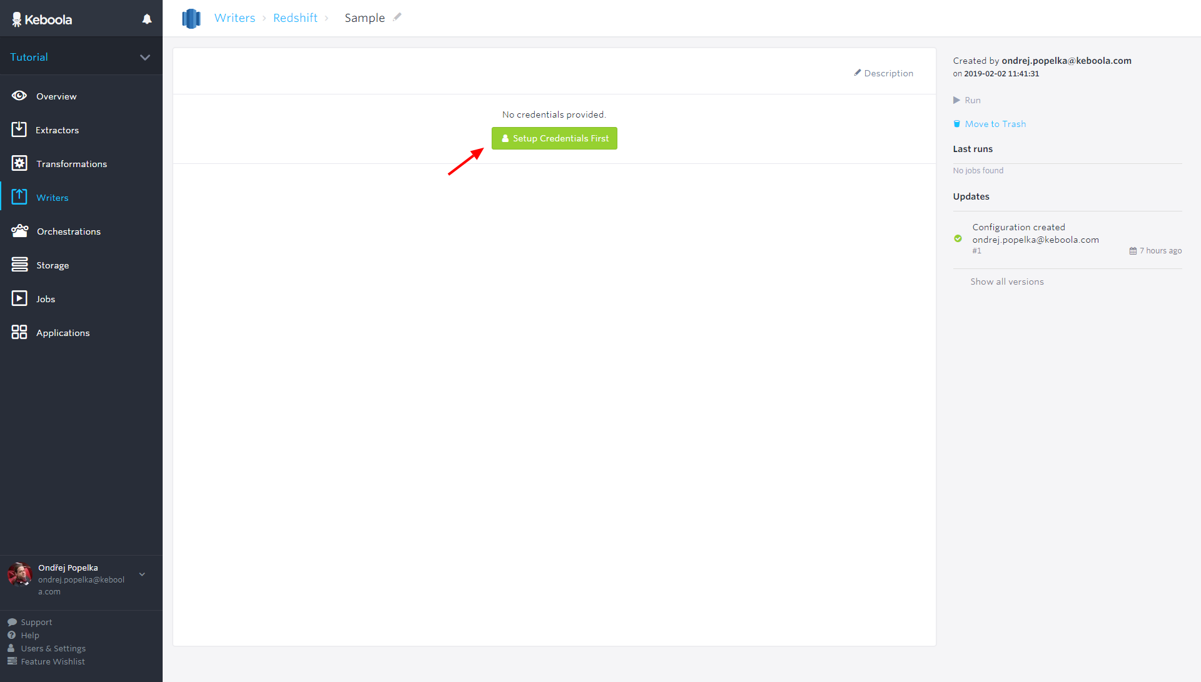Expand the user account menu chevron
The width and height of the screenshot is (1201, 682).
[142, 574]
